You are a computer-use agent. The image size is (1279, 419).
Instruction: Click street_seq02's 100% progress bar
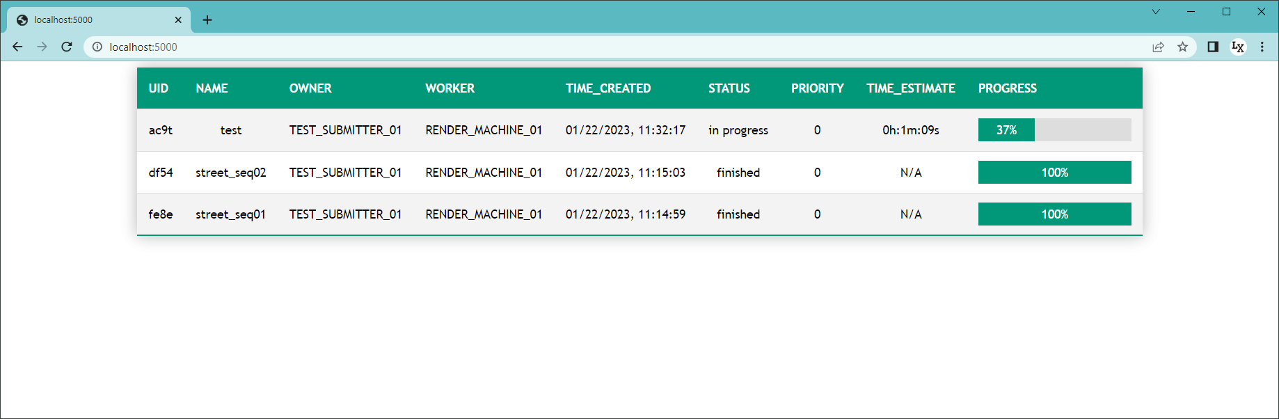(1055, 173)
